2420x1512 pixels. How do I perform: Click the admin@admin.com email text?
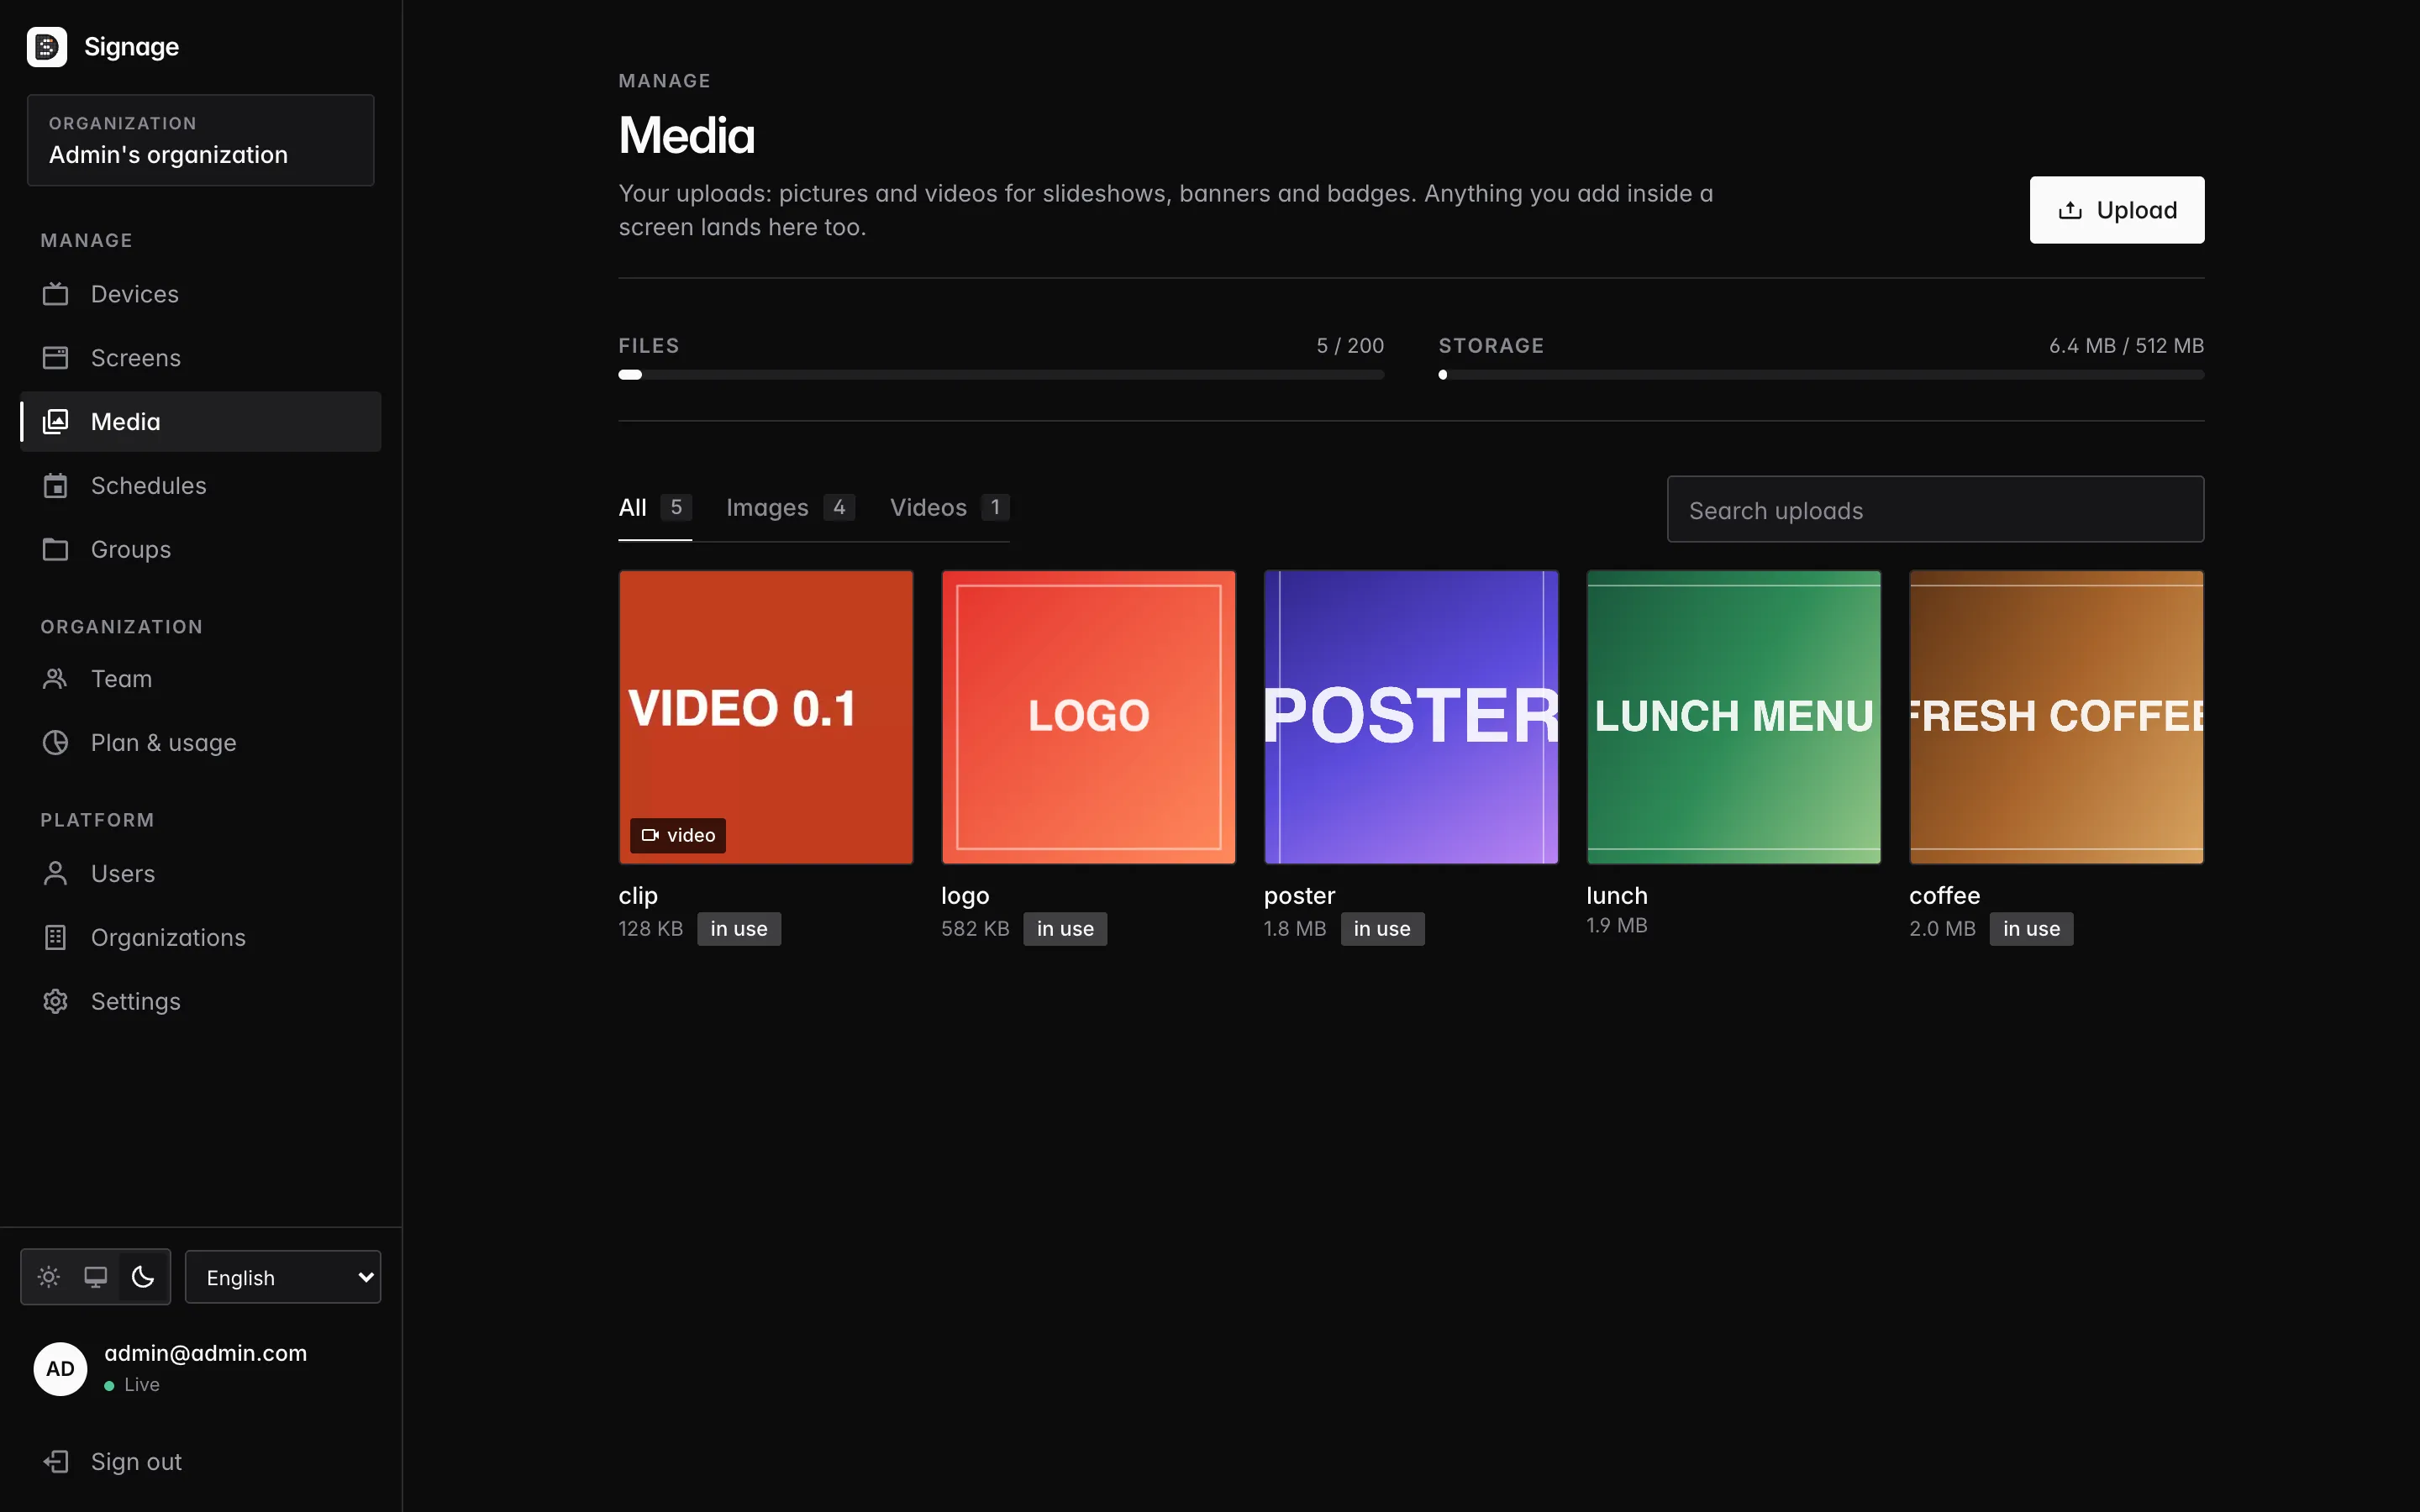coord(206,1353)
